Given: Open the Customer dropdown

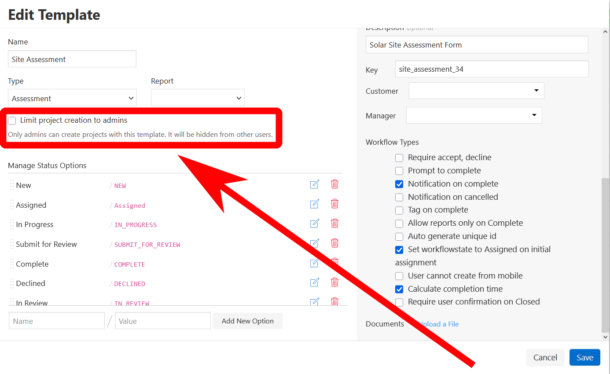Looking at the screenshot, I should tap(477, 91).
